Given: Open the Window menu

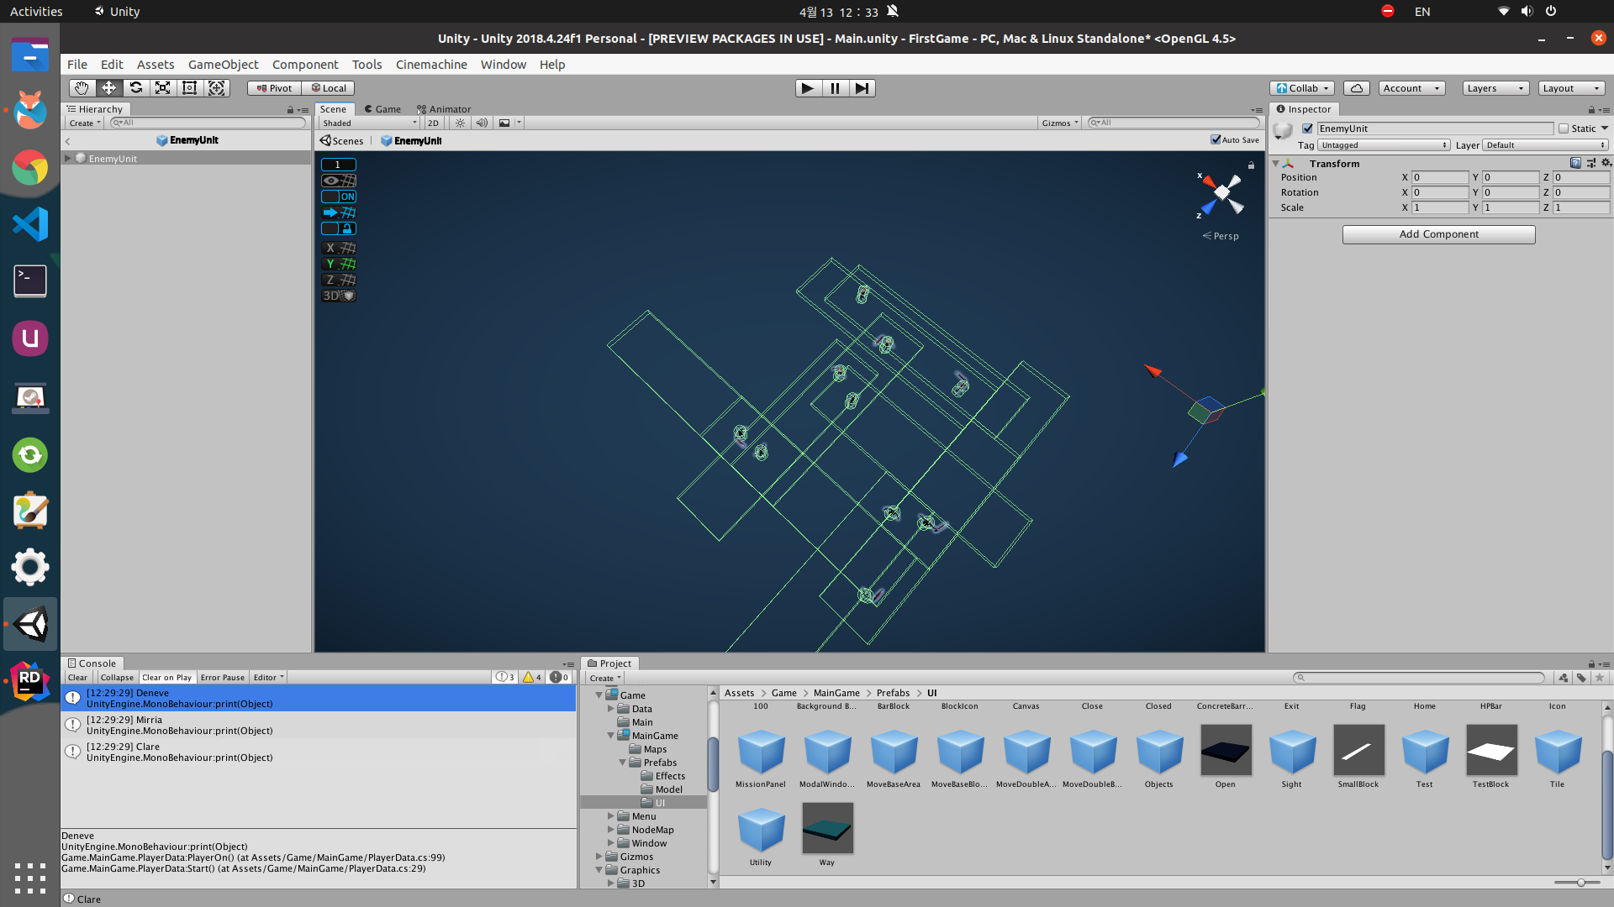Looking at the screenshot, I should click(x=503, y=65).
